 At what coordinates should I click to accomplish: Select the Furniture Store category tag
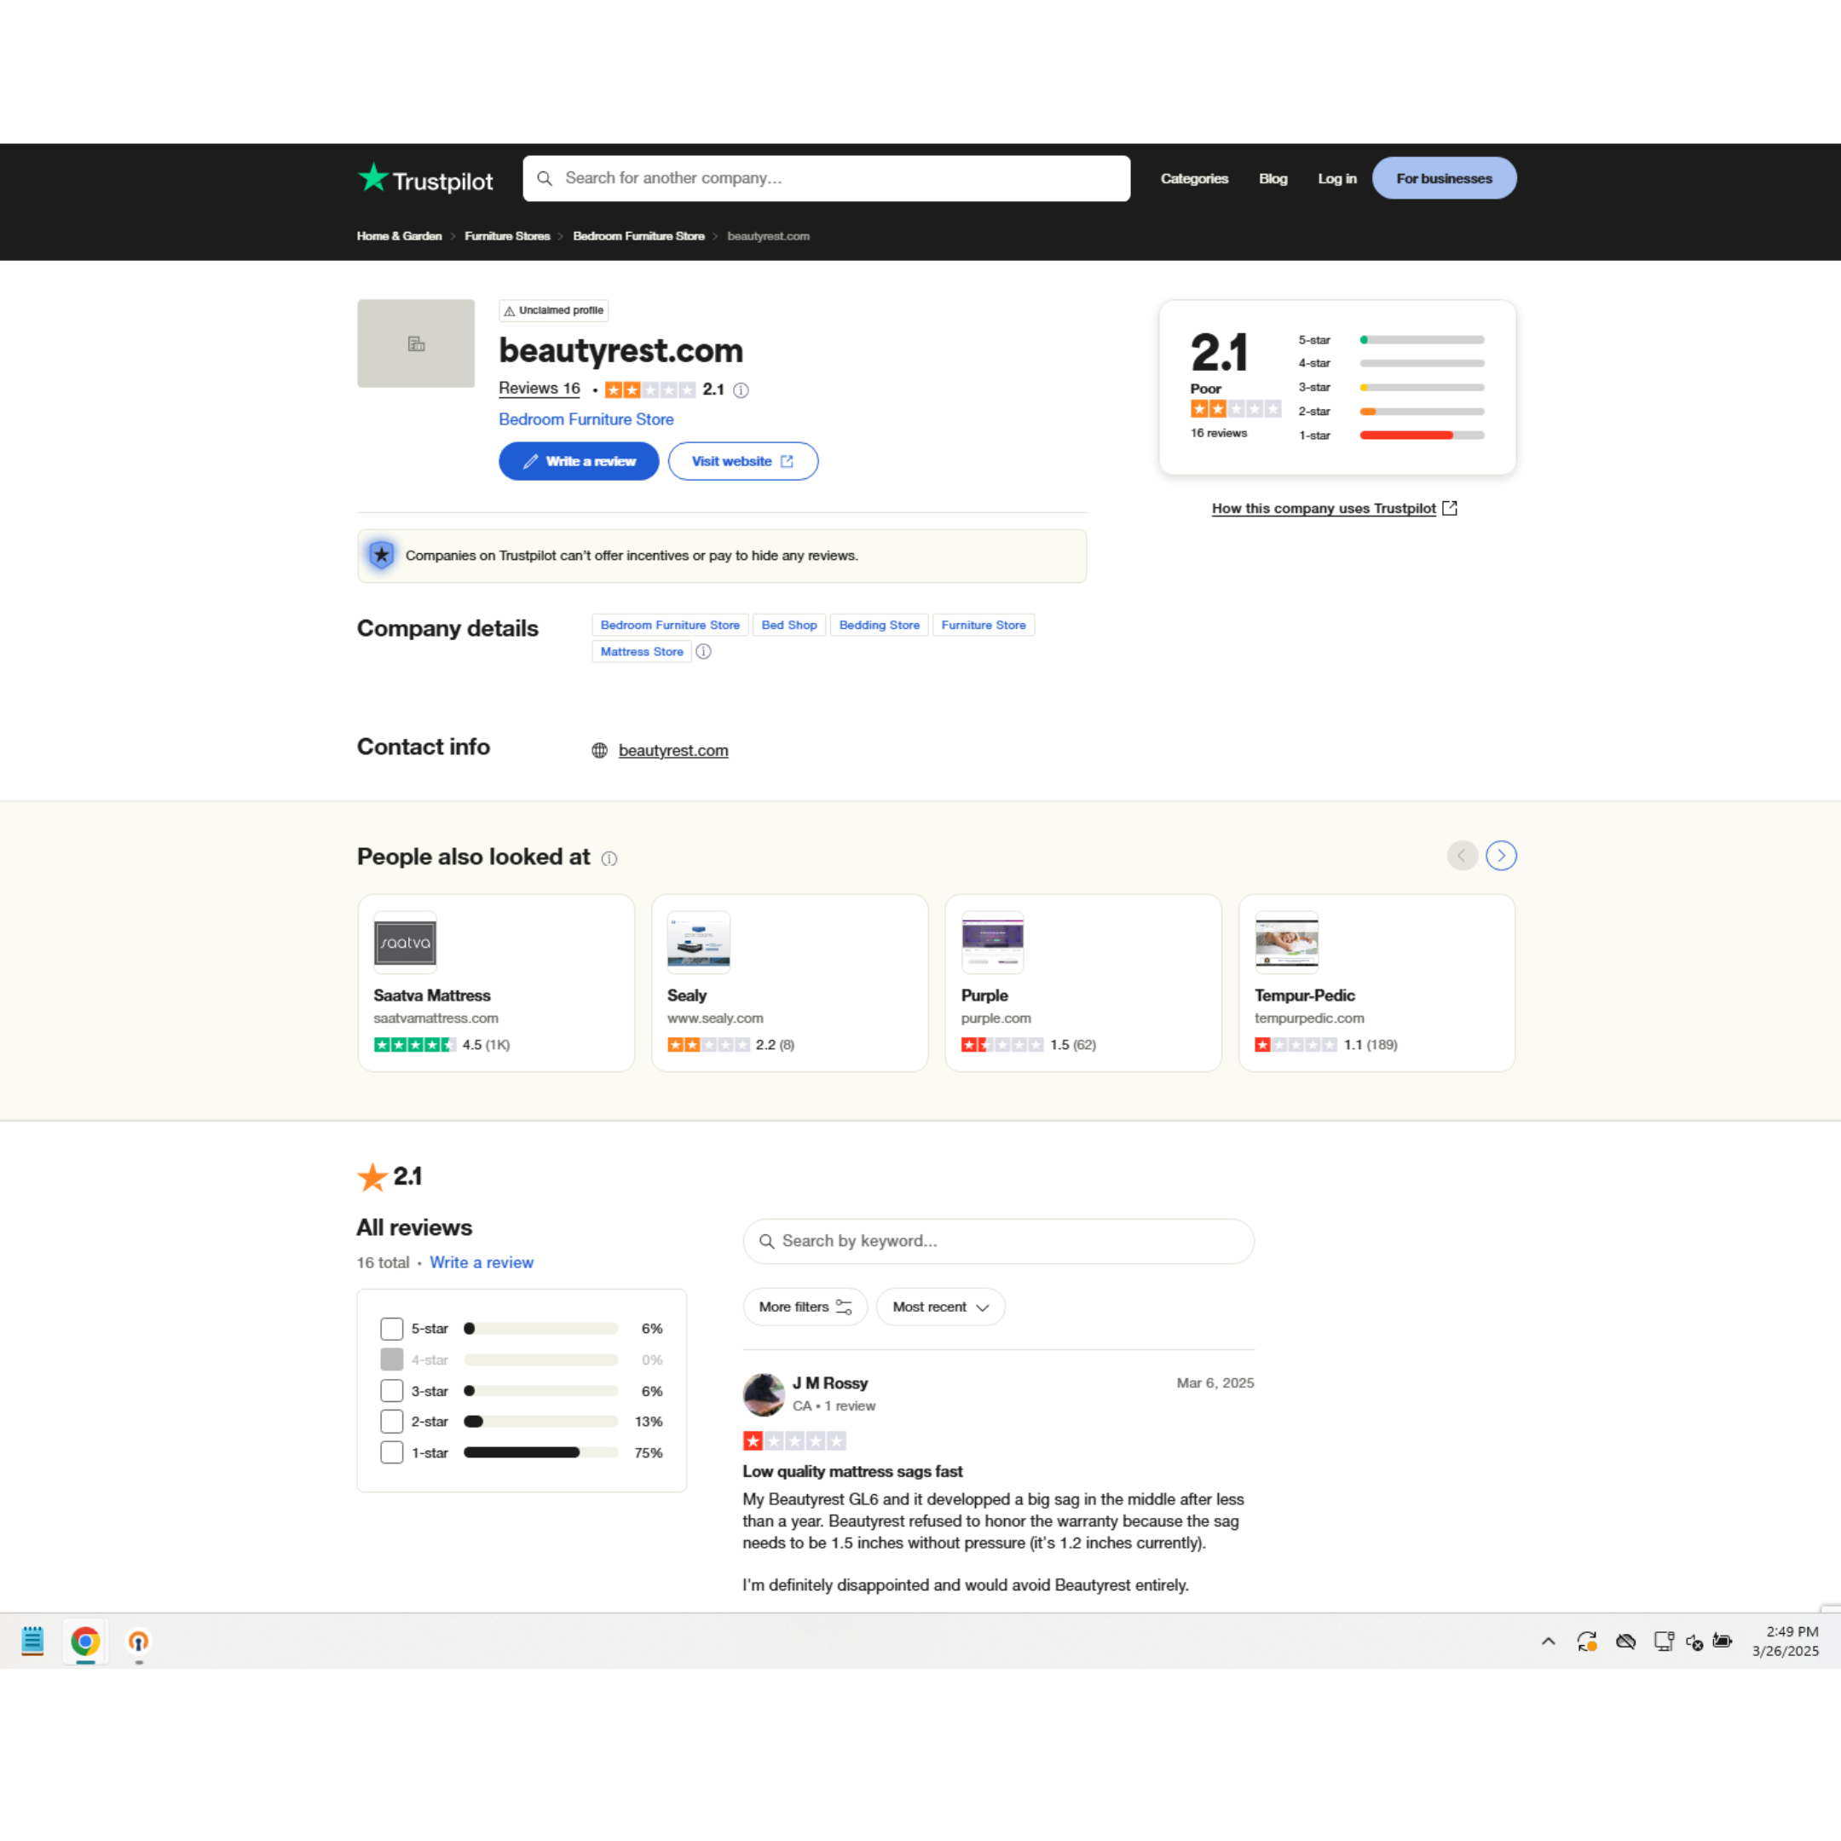[x=984, y=625]
